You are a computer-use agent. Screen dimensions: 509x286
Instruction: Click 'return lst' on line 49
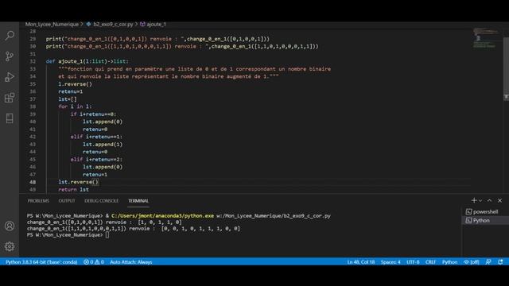click(73, 189)
